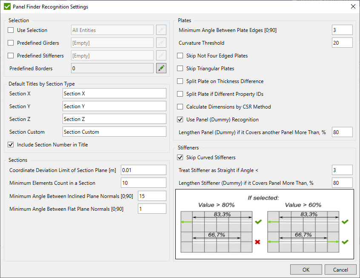Click the Lengthen Panel percentage field showing 80
The image size is (360, 278).
tap(342, 132)
